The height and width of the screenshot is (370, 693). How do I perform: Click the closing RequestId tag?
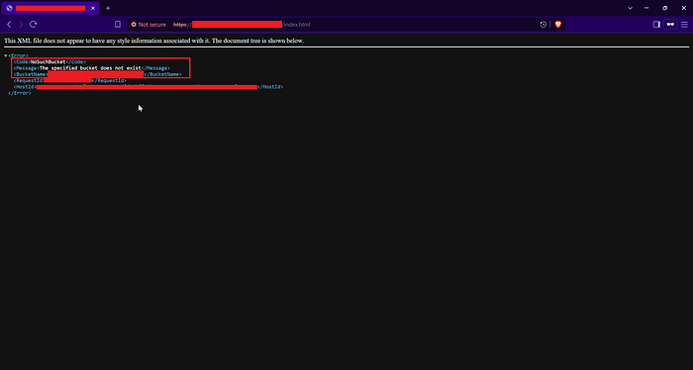(109, 80)
